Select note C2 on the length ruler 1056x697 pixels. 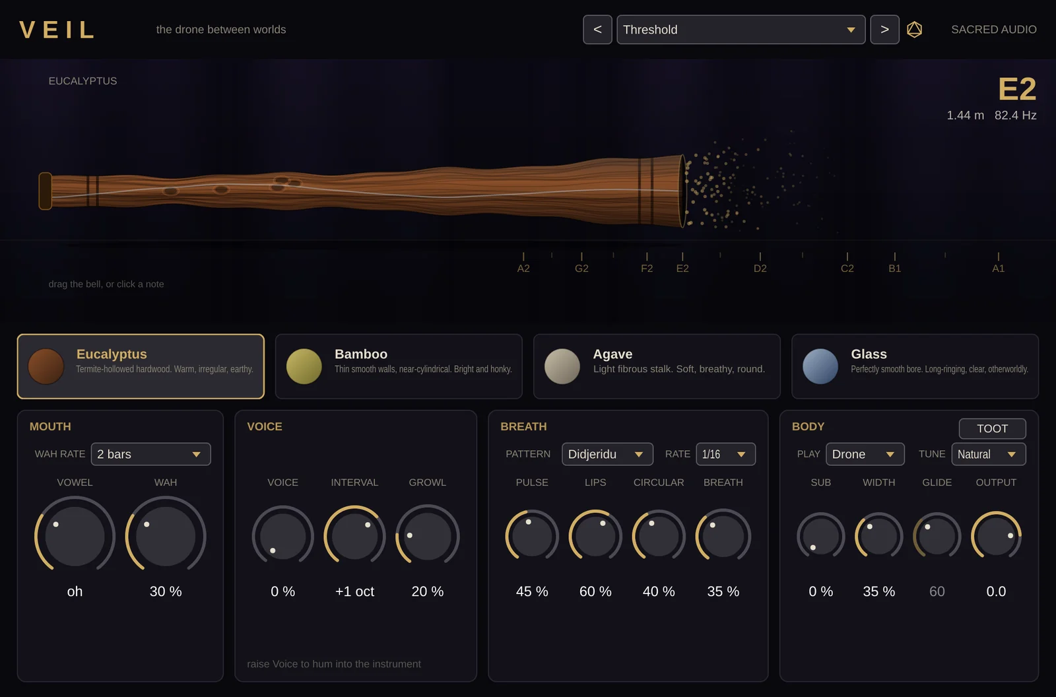click(x=847, y=263)
